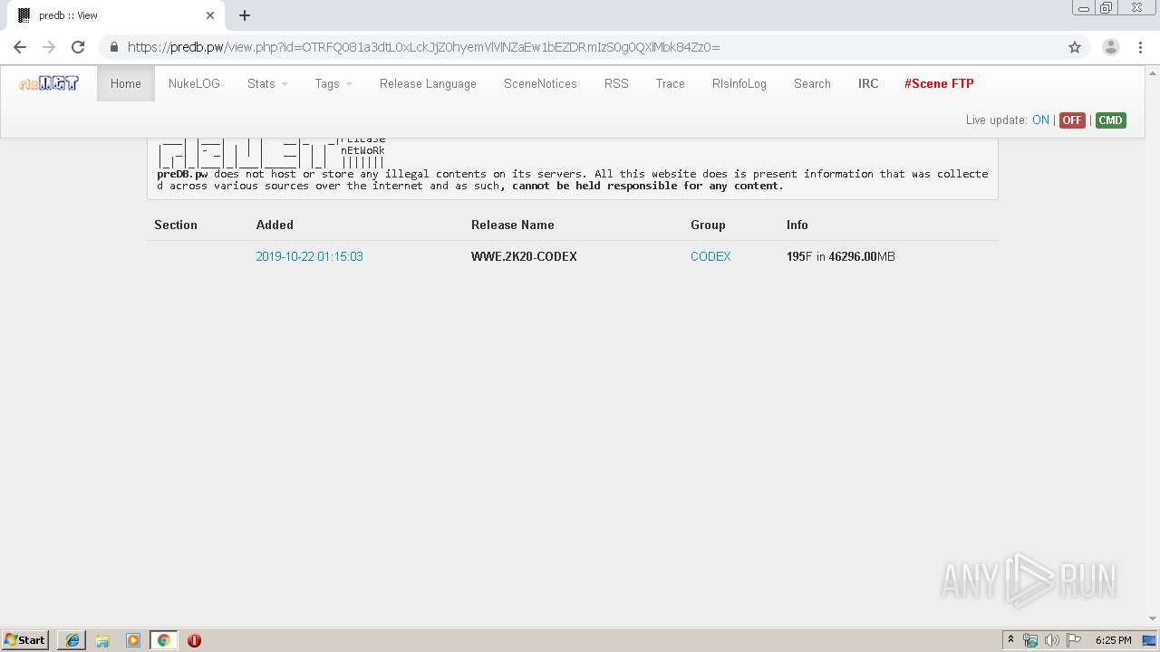Open the CODEX group link

(x=710, y=256)
